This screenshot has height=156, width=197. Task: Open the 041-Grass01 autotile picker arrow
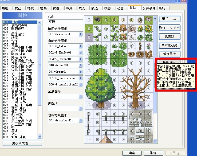coord(81,72)
